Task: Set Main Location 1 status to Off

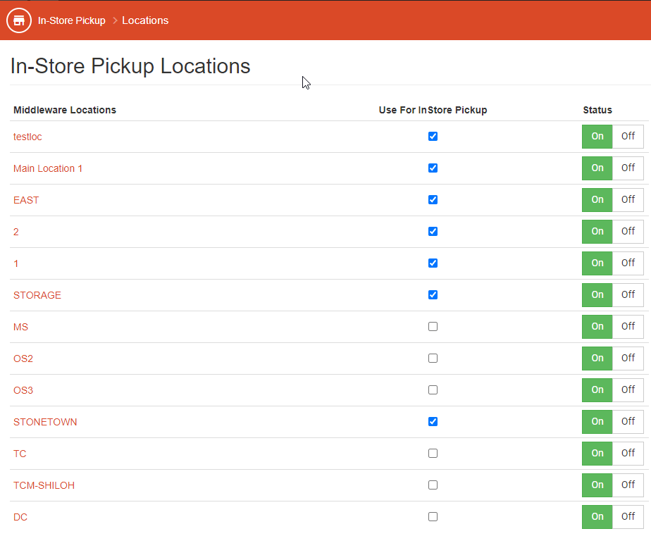Action: click(628, 168)
